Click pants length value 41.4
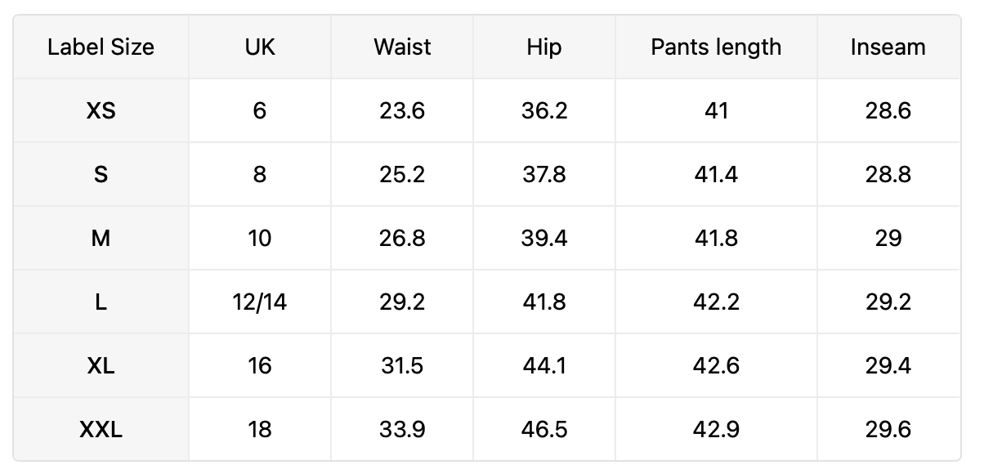Image resolution: width=984 pixels, height=474 pixels. [716, 174]
